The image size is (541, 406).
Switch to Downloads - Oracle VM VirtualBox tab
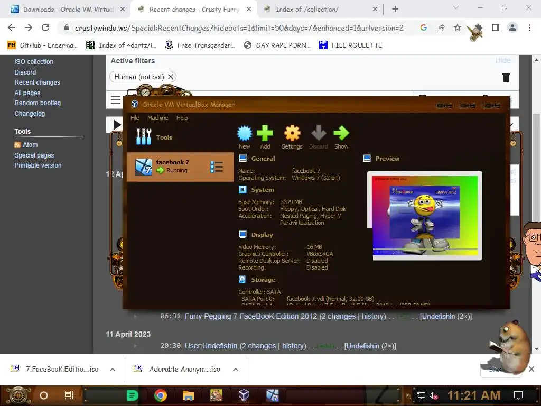68,10
